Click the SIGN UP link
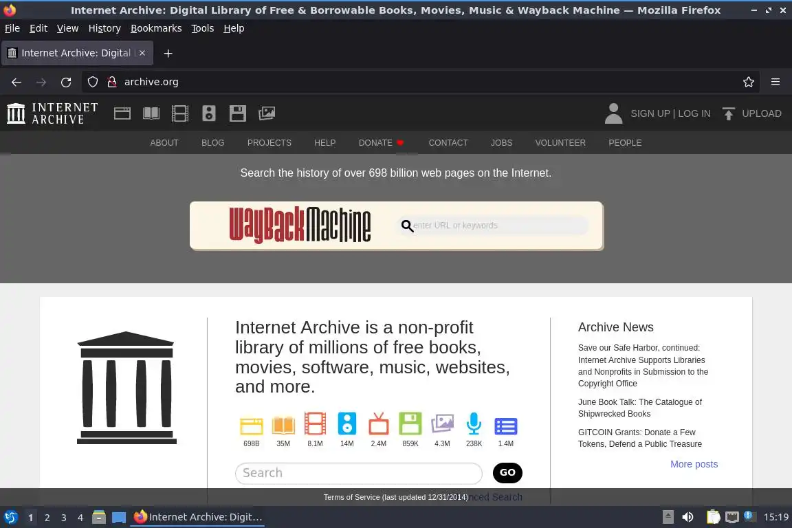Viewport: 792px width, 528px height. (650, 113)
